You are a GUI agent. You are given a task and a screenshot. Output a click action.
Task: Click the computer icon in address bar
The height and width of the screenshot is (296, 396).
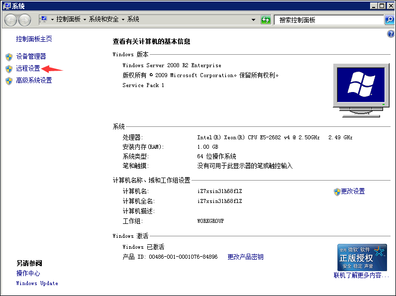[44, 19]
